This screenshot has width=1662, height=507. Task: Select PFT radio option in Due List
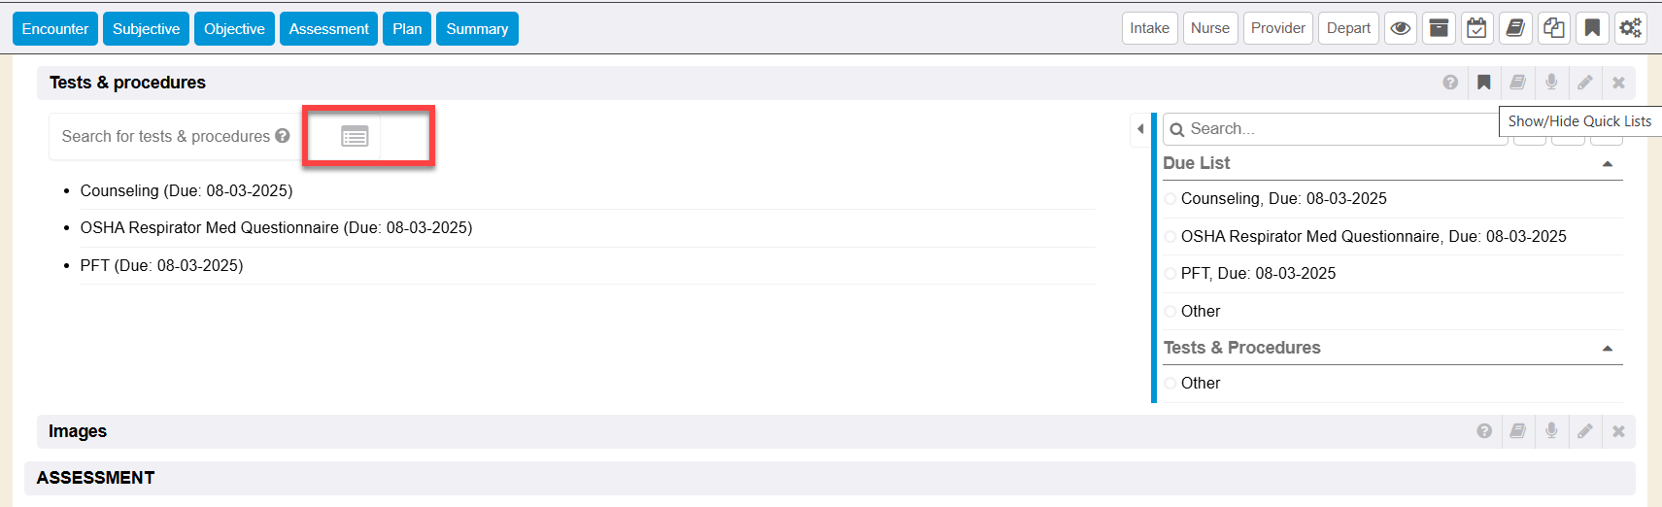(x=1170, y=274)
